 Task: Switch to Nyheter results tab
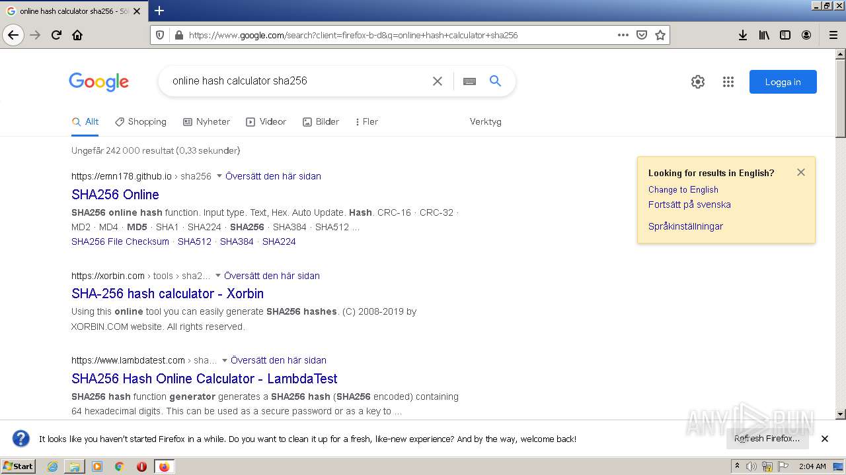click(x=206, y=121)
